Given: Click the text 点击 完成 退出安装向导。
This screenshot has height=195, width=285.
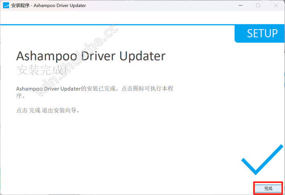Looking at the screenshot, I should 48,110.
